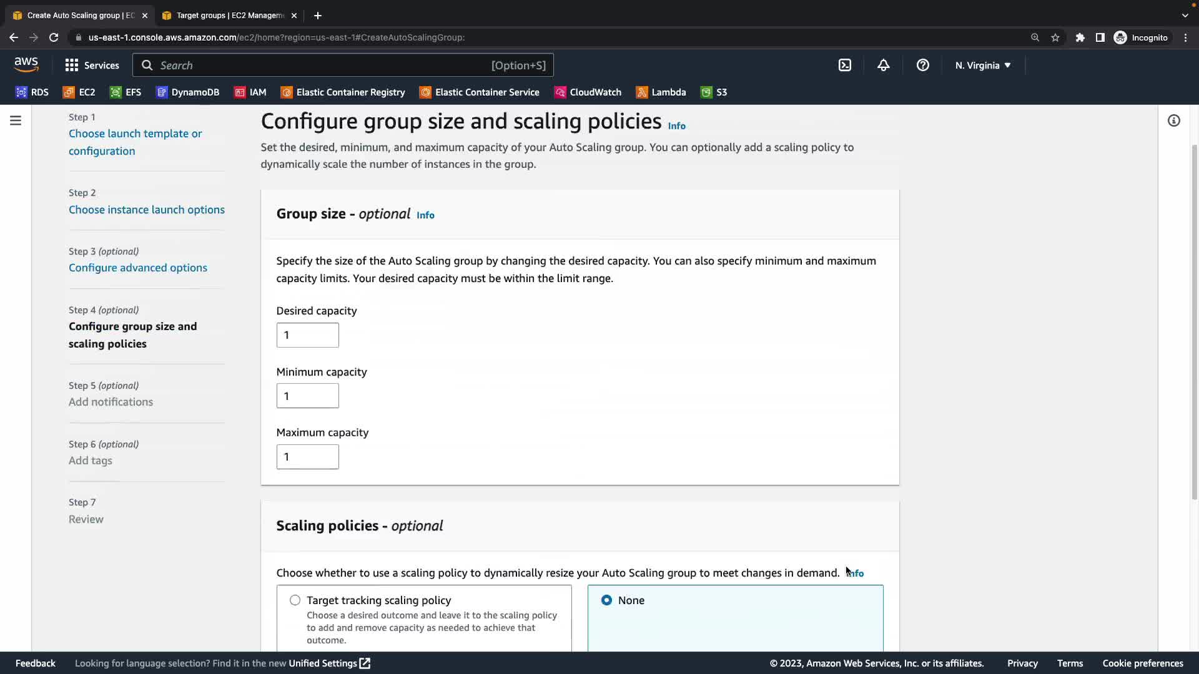Open the help question mark icon
The height and width of the screenshot is (674, 1199).
point(922,65)
